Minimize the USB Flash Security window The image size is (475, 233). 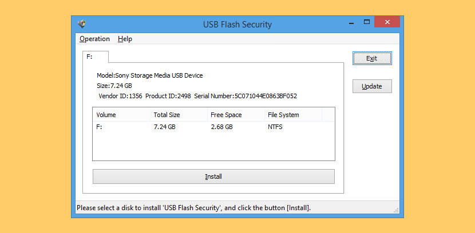pyautogui.click(x=352, y=23)
